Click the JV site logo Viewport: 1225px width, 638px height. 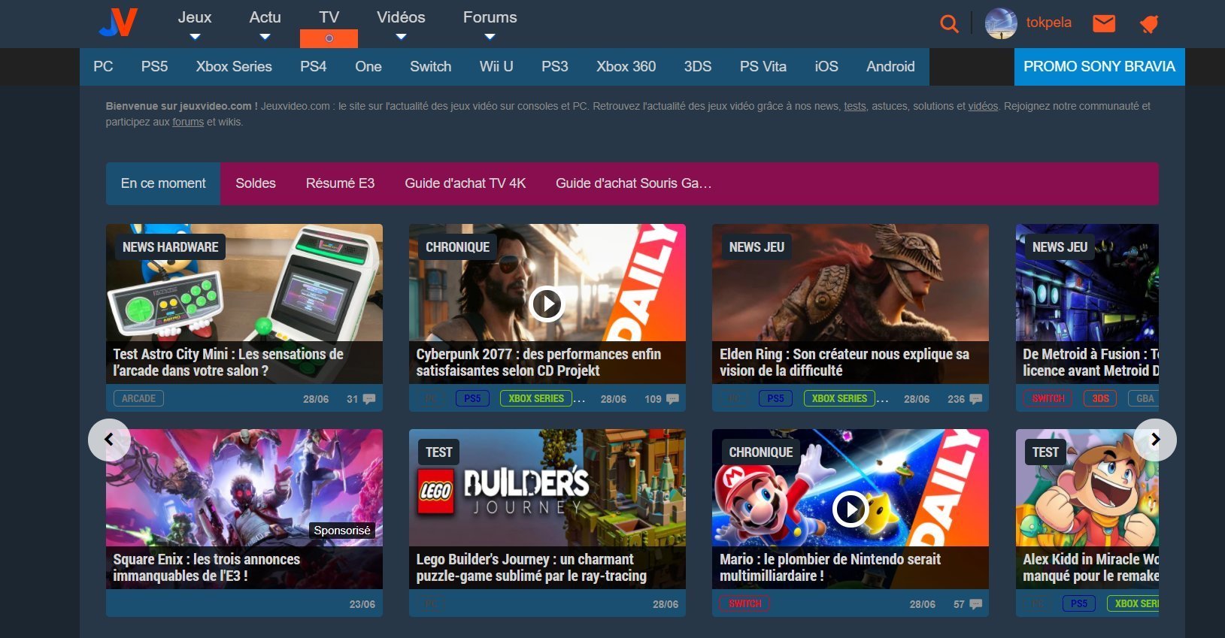[119, 23]
